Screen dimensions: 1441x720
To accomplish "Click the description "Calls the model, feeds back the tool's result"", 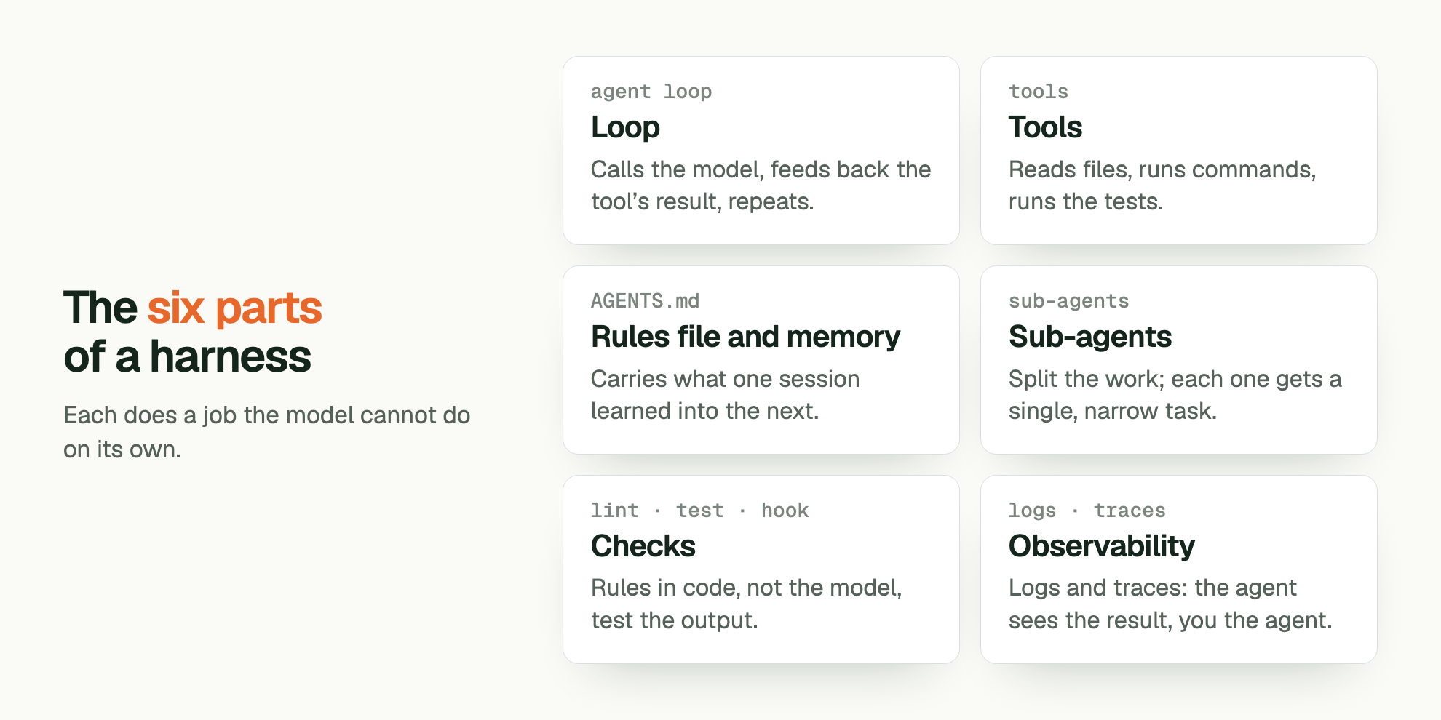I will coord(761,185).
